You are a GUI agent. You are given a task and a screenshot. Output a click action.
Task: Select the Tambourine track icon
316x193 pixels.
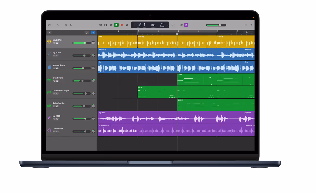coord(49,130)
